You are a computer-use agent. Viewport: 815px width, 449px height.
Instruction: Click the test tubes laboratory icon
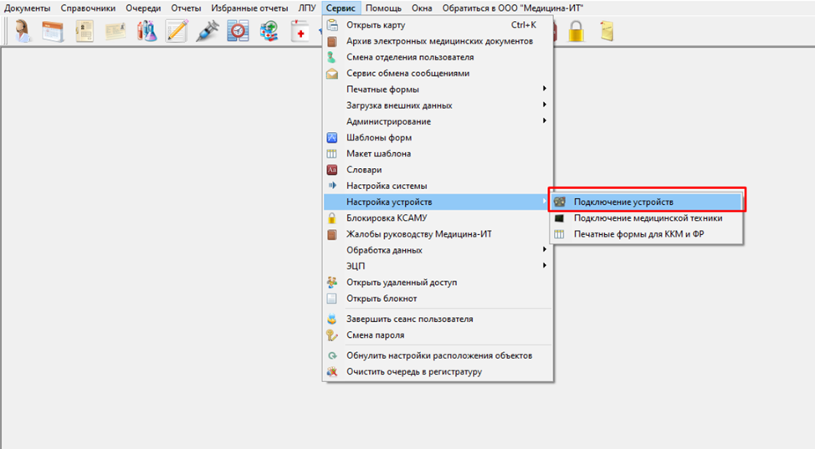point(146,32)
